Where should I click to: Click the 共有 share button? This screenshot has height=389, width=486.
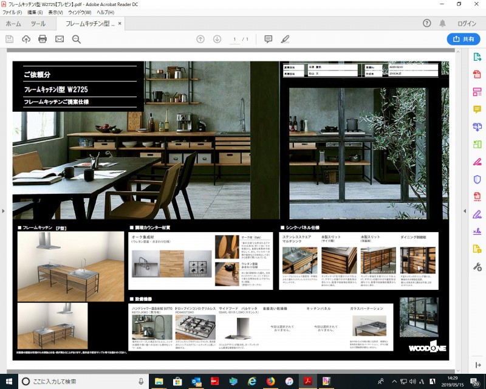463,39
